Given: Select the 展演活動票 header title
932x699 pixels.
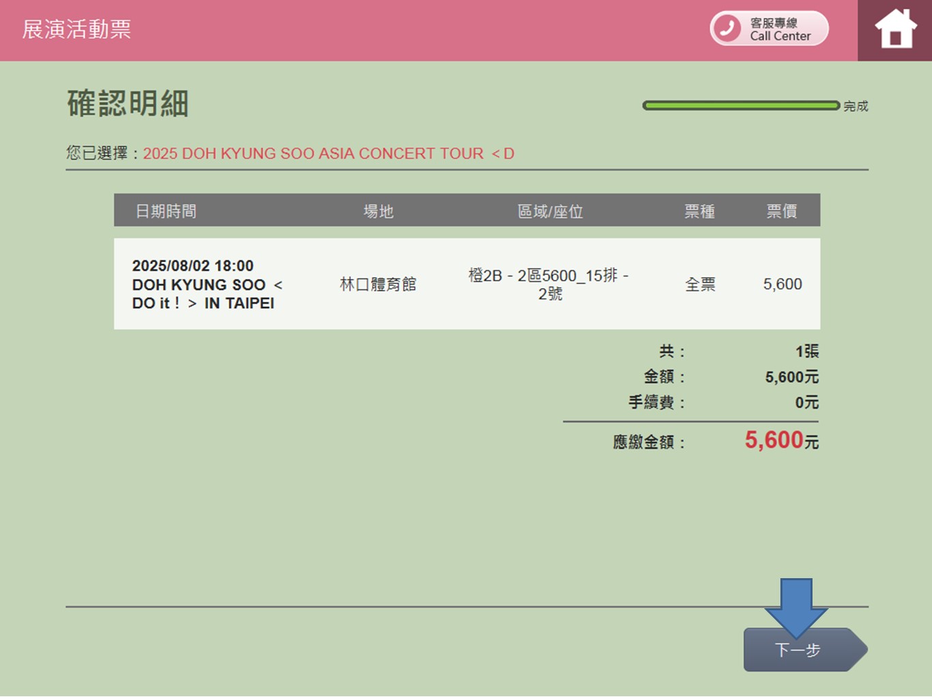Looking at the screenshot, I should tap(76, 29).
